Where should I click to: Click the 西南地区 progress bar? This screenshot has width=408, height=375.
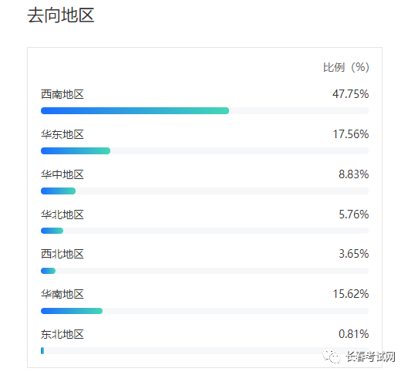tap(205, 110)
